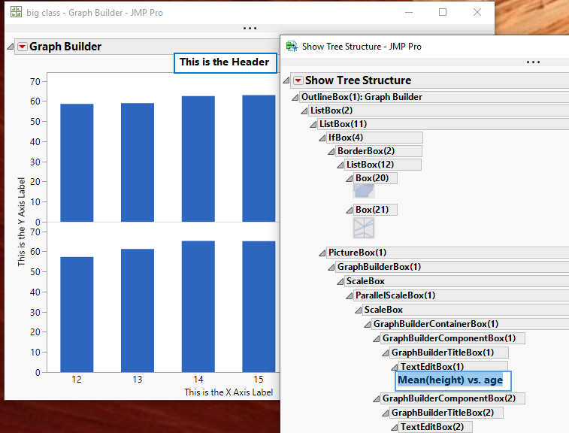Viewport: 569px width, 433px height.
Task: Maximize the Graph Builder window
Action: click(x=443, y=12)
